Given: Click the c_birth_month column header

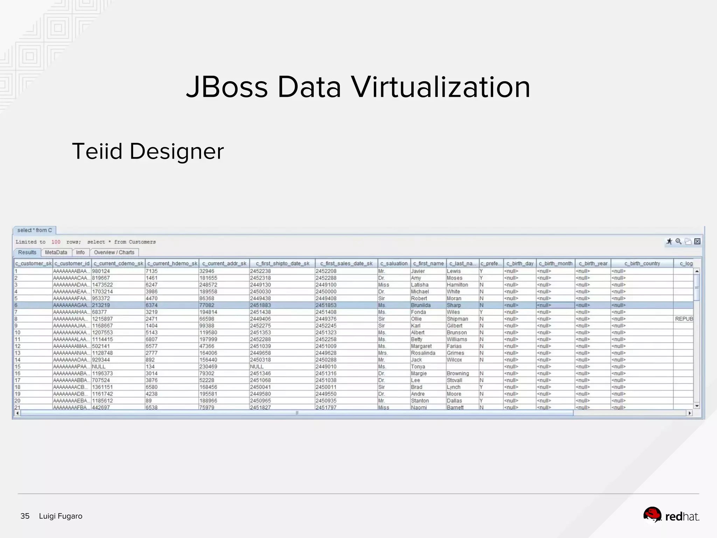Looking at the screenshot, I should point(556,263).
